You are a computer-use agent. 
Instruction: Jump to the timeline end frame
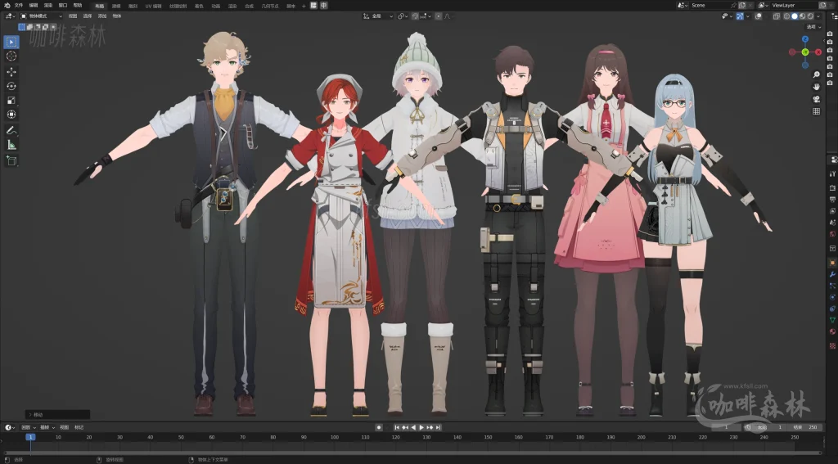(439, 428)
